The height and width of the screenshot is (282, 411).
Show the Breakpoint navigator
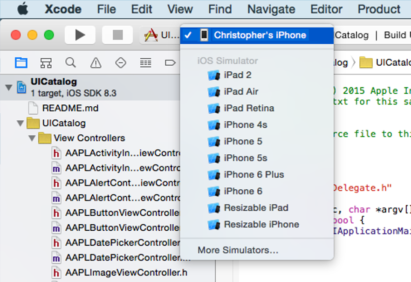[170, 63]
